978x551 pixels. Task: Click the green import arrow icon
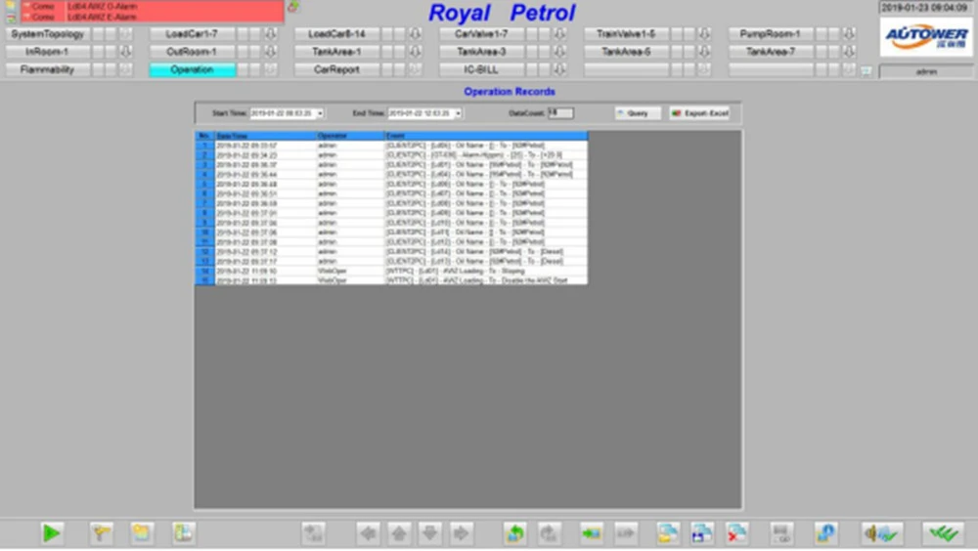pos(591,533)
